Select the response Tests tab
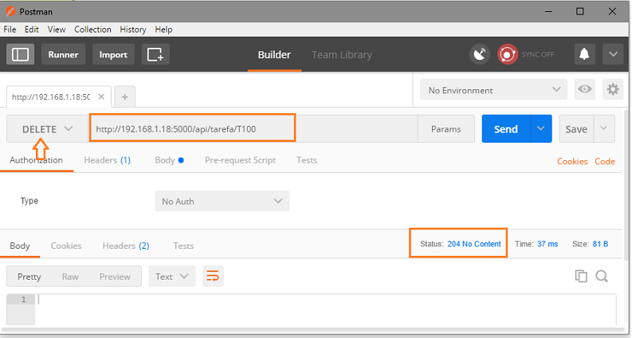The image size is (632, 338). pos(183,246)
